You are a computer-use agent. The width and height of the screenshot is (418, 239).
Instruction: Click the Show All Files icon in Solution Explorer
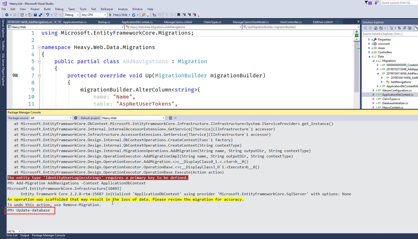(x=410, y=28)
